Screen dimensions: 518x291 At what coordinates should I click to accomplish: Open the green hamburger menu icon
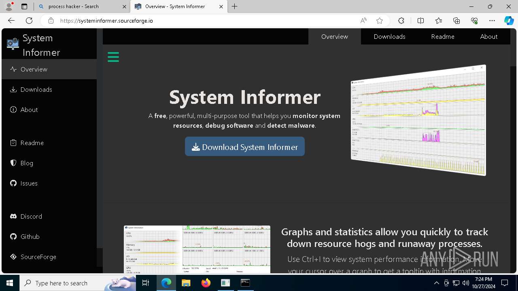113,57
